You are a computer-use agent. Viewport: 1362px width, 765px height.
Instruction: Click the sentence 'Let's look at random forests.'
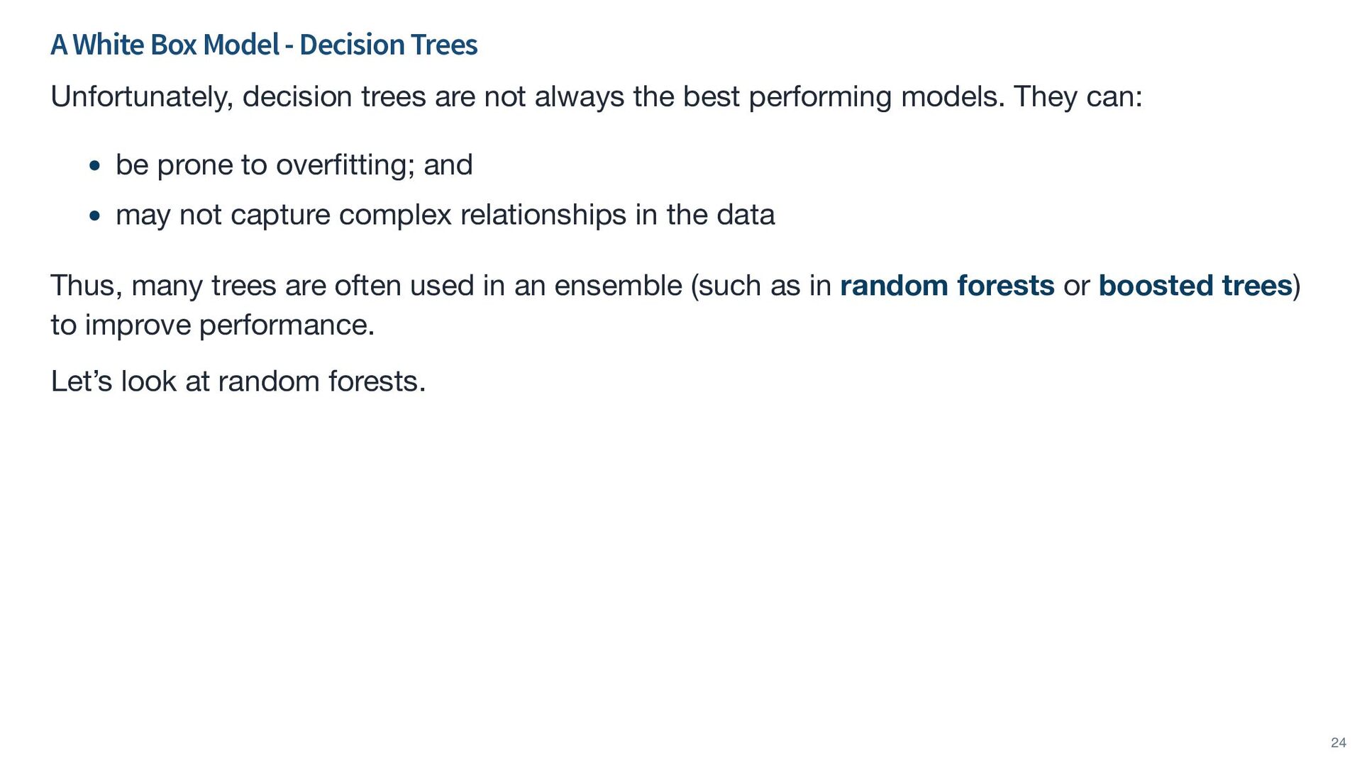[x=238, y=381]
